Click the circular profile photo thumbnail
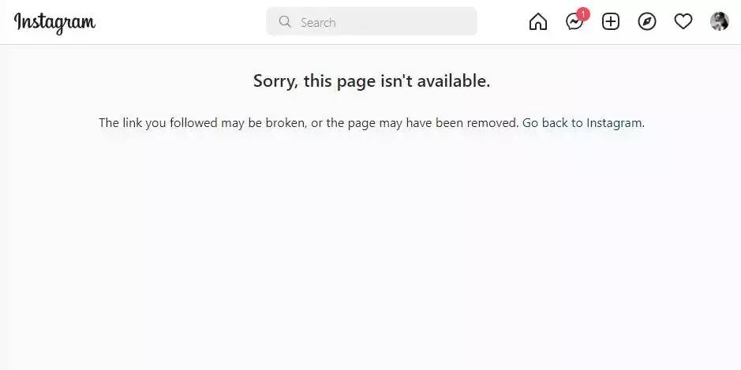Viewport: 741px width, 370px height. pyautogui.click(x=719, y=22)
